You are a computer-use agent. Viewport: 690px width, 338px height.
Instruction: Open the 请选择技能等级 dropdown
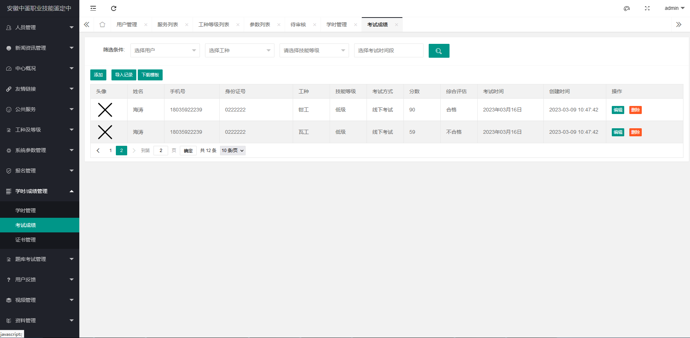pos(314,50)
